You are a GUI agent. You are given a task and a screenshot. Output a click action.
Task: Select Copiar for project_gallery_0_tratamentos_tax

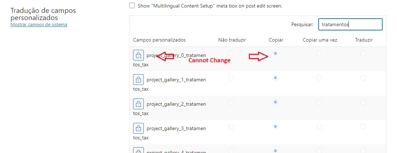click(275, 53)
